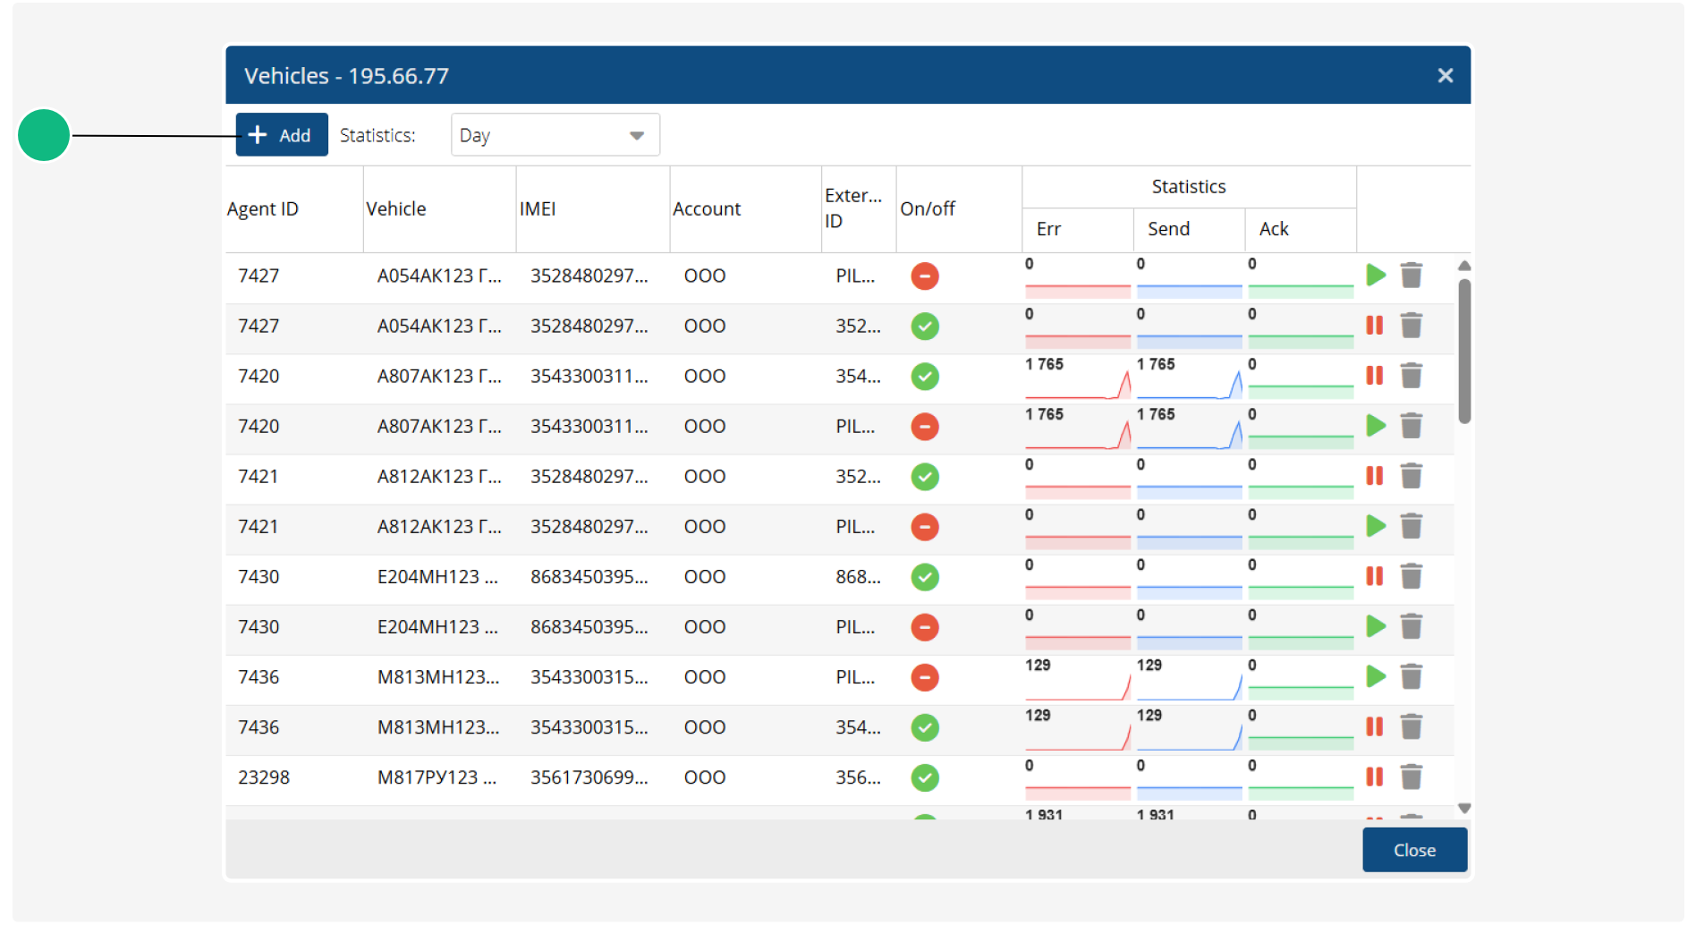The height and width of the screenshot is (925, 1687).
Task: Start the agent 7421 row with PIL... external ID
Action: pyautogui.click(x=1376, y=526)
